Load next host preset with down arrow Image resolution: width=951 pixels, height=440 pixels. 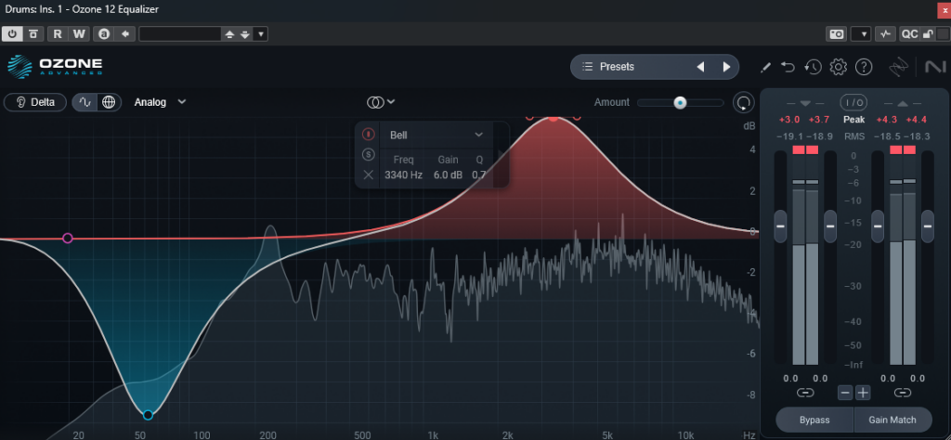244,34
